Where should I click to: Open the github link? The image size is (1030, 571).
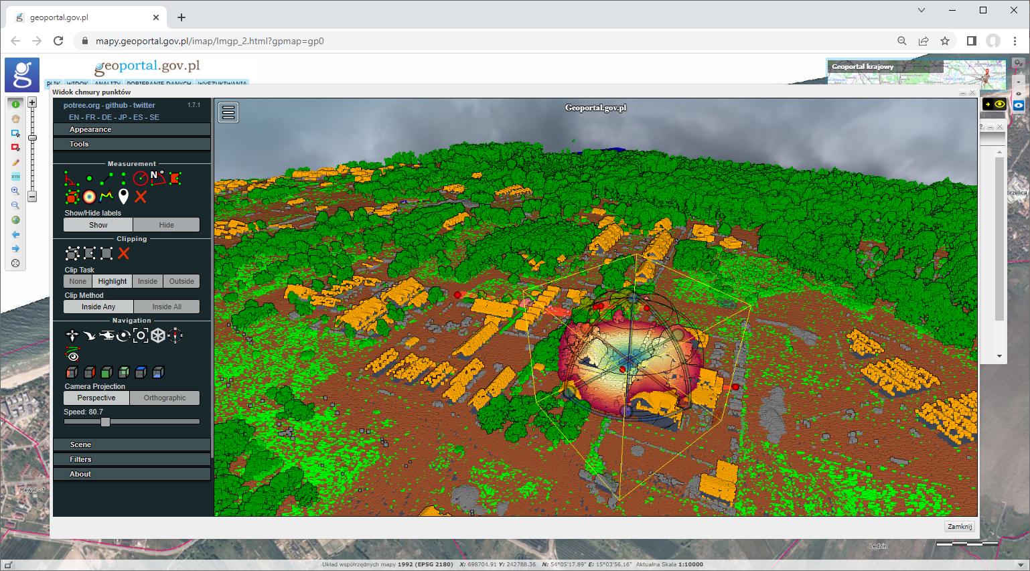pos(116,105)
